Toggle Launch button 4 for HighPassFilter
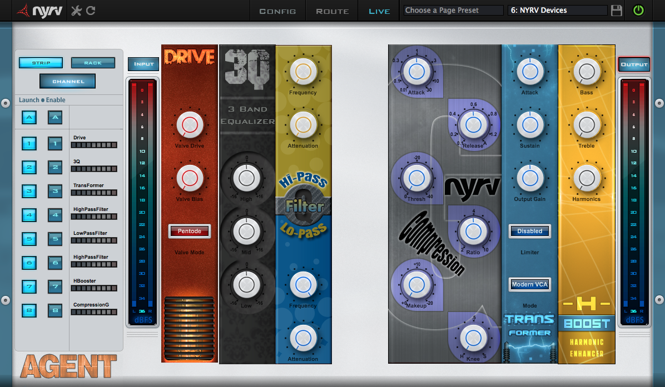Image resolution: width=665 pixels, height=387 pixels. click(x=29, y=215)
